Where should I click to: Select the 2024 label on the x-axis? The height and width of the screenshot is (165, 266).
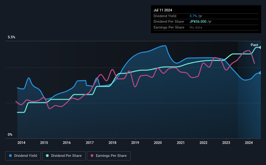pos(249,143)
